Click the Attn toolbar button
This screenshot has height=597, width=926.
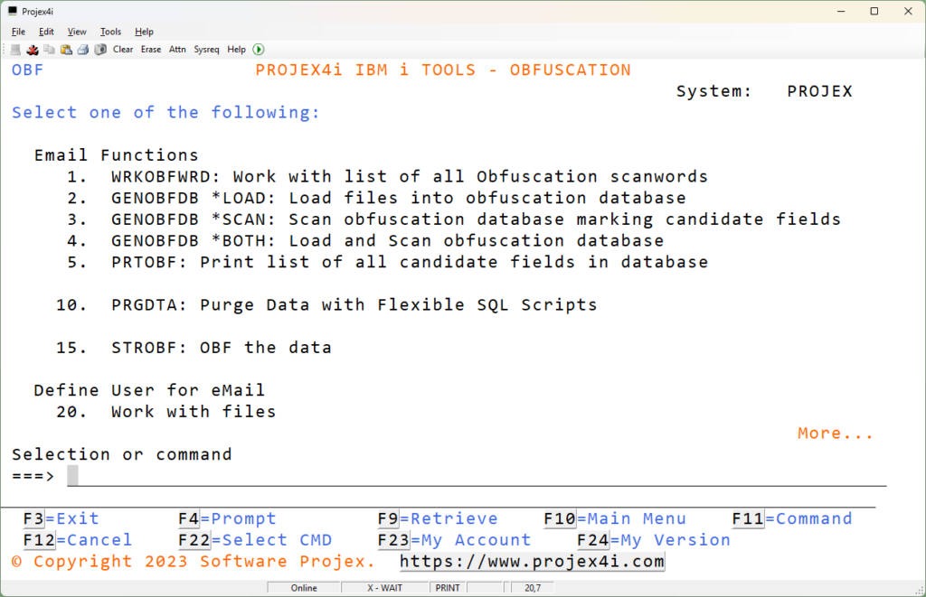click(177, 50)
